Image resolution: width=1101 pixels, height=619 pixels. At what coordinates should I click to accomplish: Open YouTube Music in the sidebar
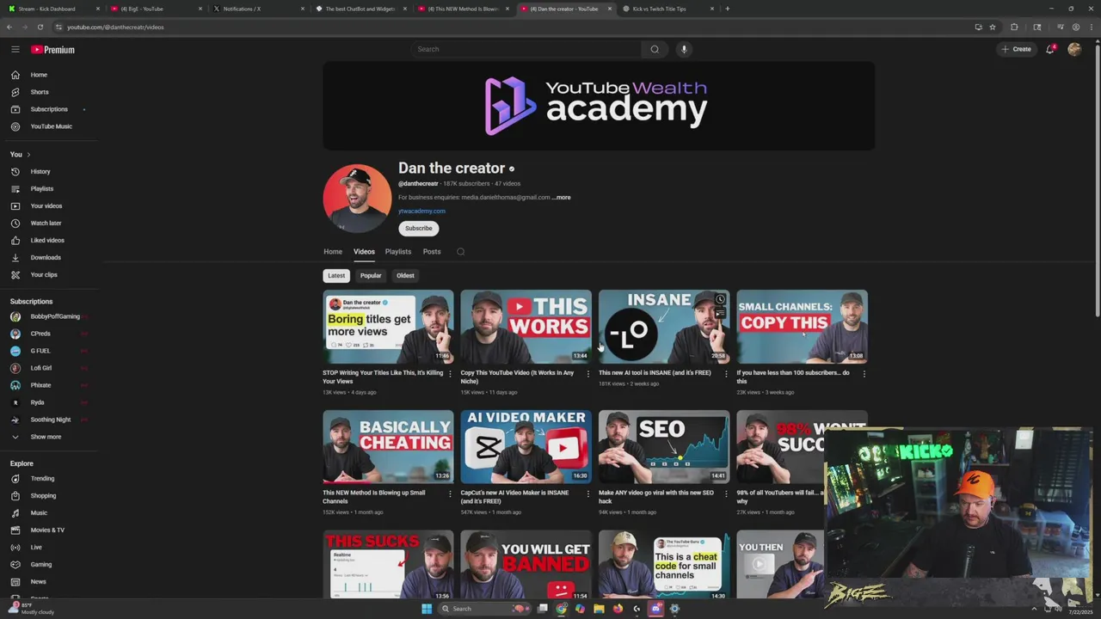(49, 126)
